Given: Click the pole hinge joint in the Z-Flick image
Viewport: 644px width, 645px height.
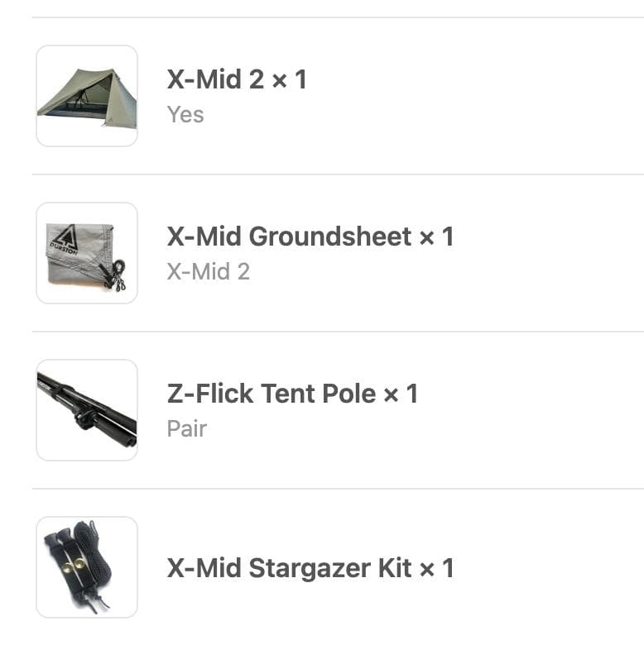Looking at the screenshot, I should (x=85, y=411).
